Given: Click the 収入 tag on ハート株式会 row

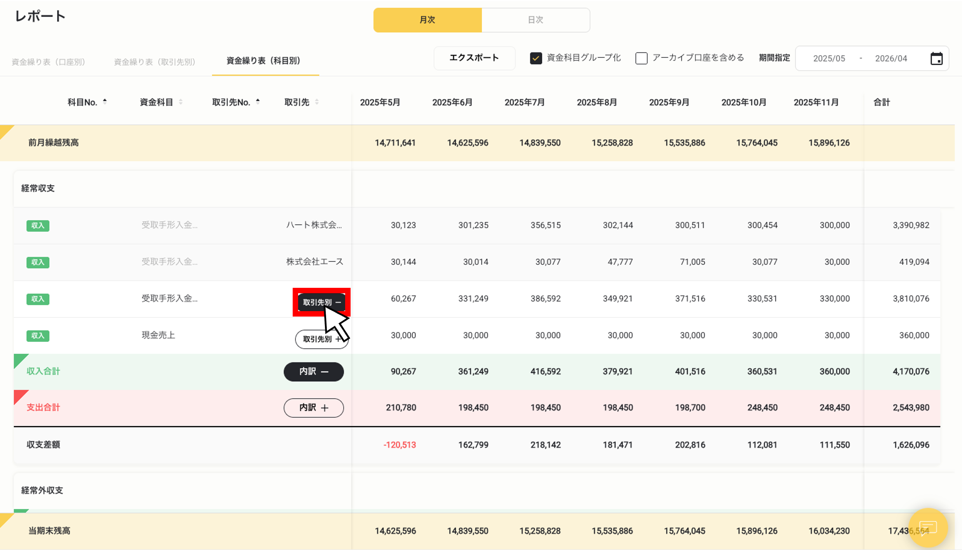Looking at the screenshot, I should pyautogui.click(x=38, y=226).
